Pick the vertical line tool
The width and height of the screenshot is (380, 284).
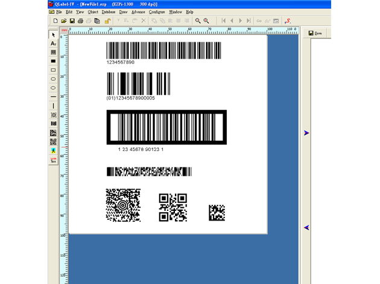[x=53, y=106]
